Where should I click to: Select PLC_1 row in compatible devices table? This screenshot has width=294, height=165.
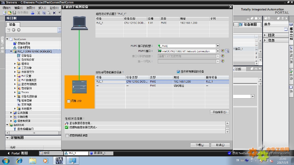coord(162,82)
